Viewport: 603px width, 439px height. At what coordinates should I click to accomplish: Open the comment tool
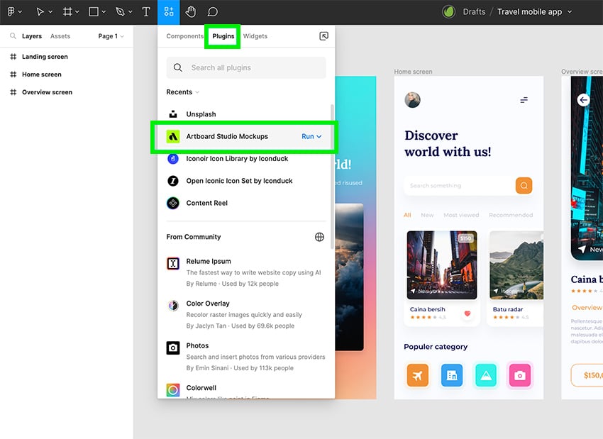click(x=211, y=11)
